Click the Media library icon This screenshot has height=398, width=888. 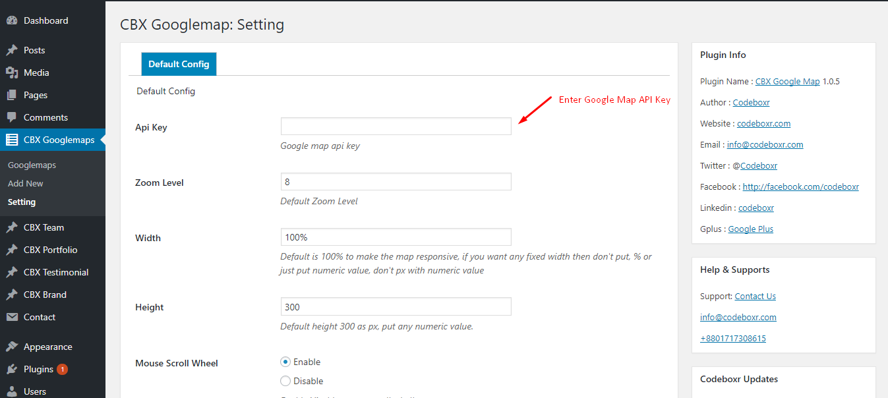(12, 72)
